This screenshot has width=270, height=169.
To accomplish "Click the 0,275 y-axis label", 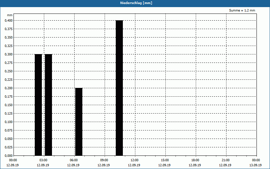I will click(x=9, y=63).
